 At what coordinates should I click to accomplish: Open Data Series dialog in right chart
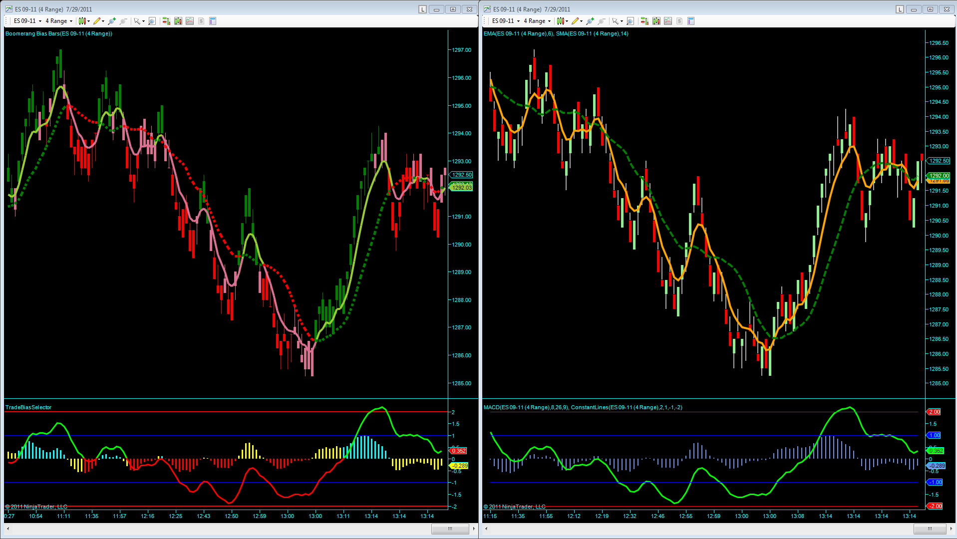[656, 21]
